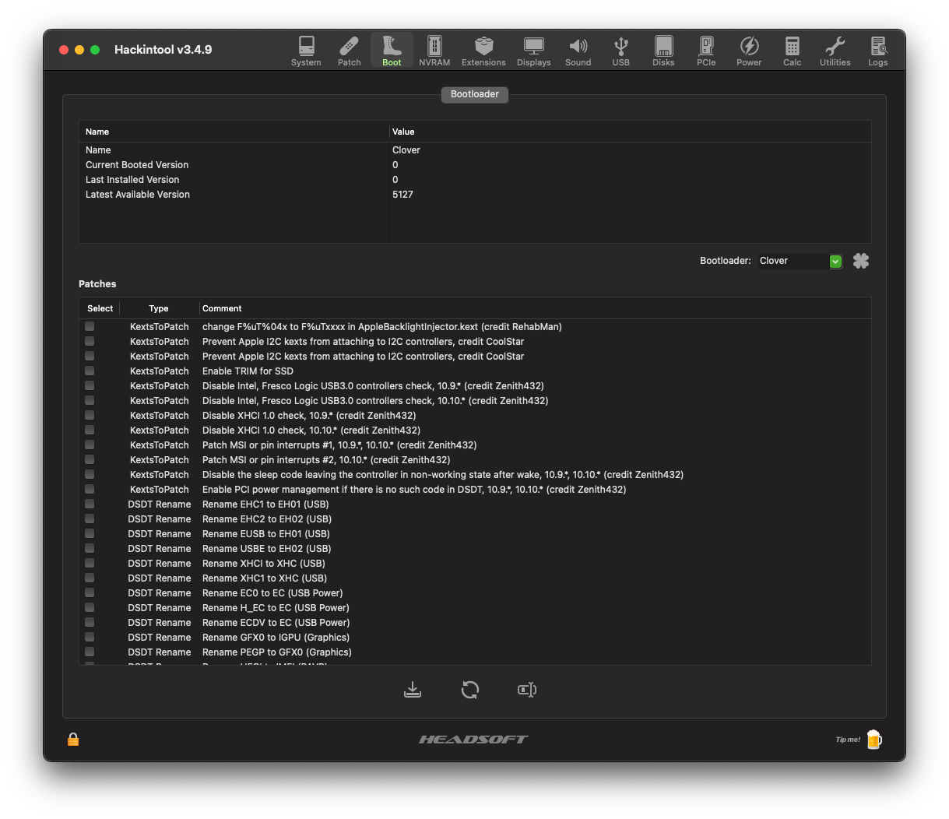Click the orange lock icon
Image resolution: width=949 pixels, height=819 pixels.
(x=73, y=740)
